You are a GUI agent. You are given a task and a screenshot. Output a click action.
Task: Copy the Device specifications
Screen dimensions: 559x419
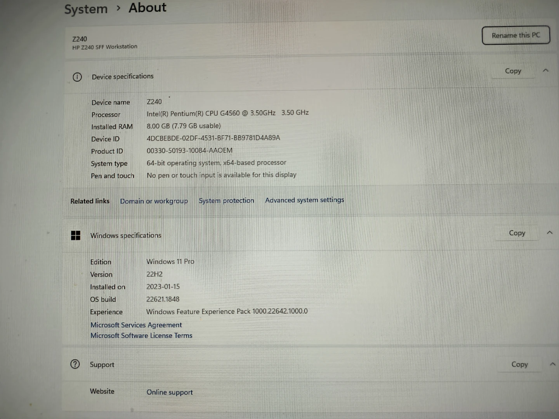point(513,71)
